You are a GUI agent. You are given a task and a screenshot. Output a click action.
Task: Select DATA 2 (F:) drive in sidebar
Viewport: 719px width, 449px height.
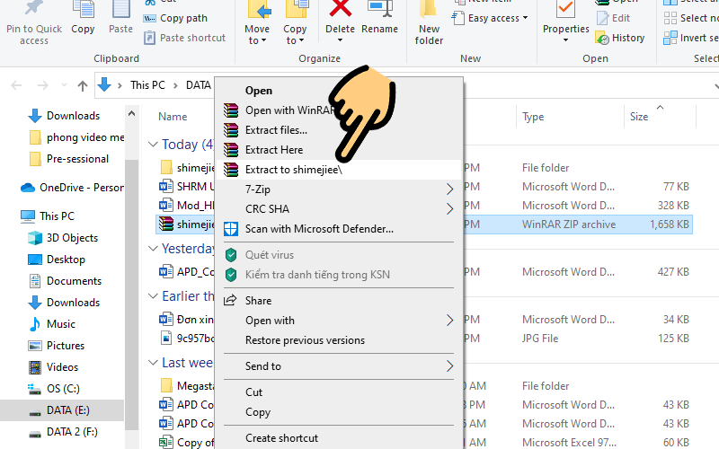(63, 432)
